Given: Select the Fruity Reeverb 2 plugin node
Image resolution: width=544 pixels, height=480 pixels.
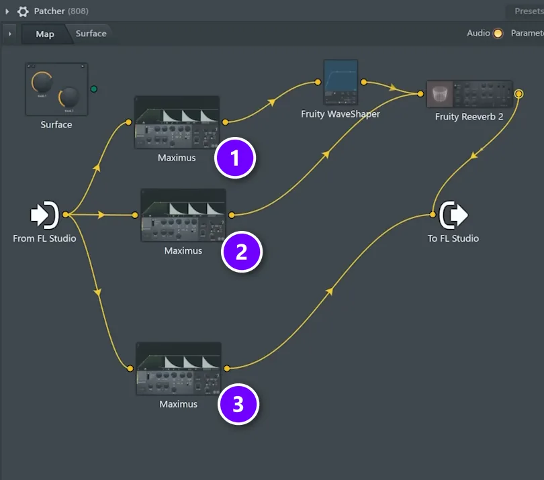Looking at the screenshot, I should coord(469,94).
